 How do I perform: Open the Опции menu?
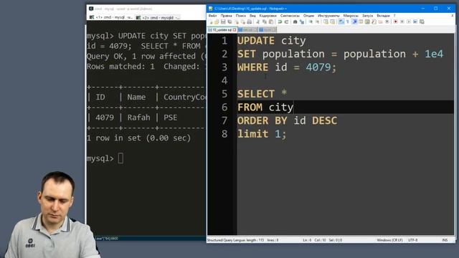click(x=308, y=16)
